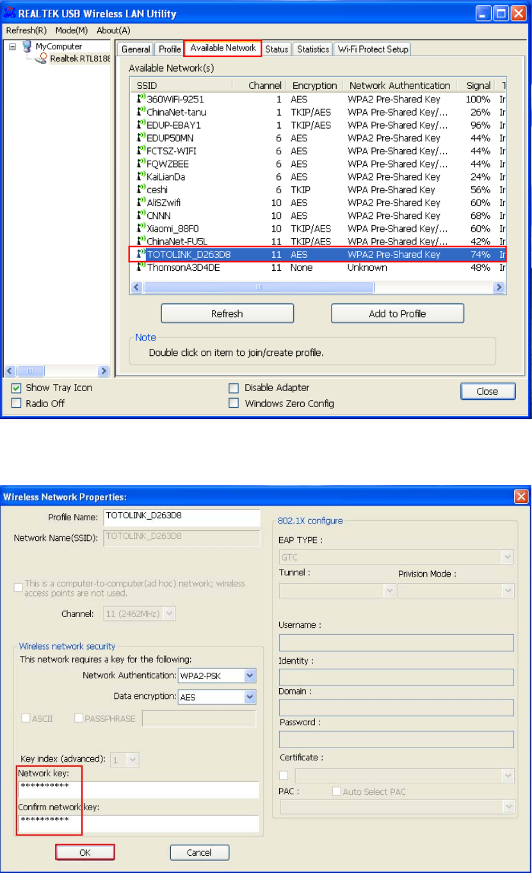Click the signal icon beside FQWZBEE

pos(141,164)
